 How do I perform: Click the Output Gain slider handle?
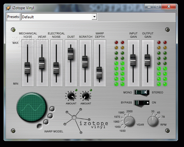[148, 60]
